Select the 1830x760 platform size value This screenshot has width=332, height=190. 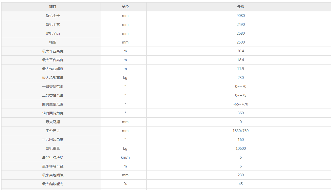point(240,131)
